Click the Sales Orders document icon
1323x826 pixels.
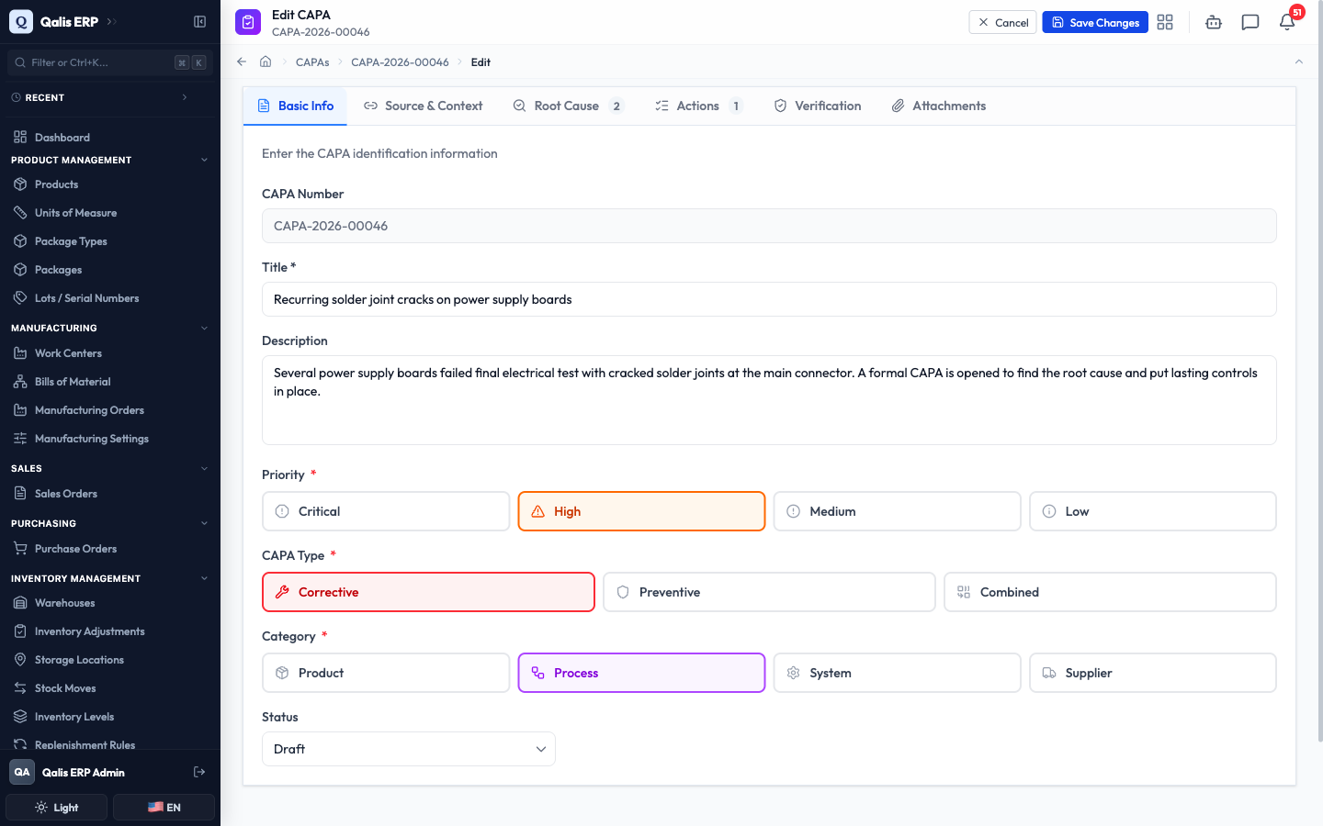pos(20,493)
